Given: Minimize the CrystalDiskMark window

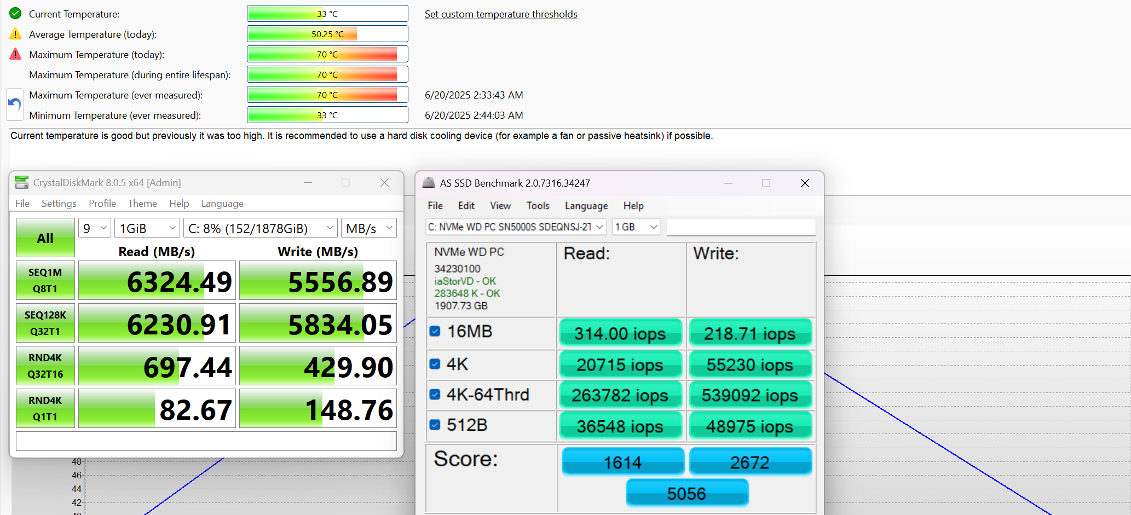Looking at the screenshot, I should click(308, 182).
